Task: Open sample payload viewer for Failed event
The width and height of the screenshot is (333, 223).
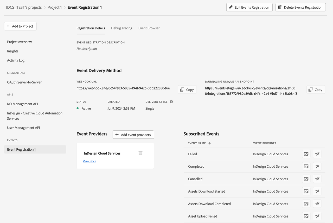Action: pyautogui.click(x=306, y=154)
